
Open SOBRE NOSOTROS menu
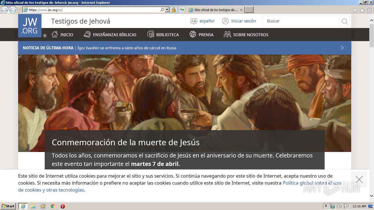point(246,34)
